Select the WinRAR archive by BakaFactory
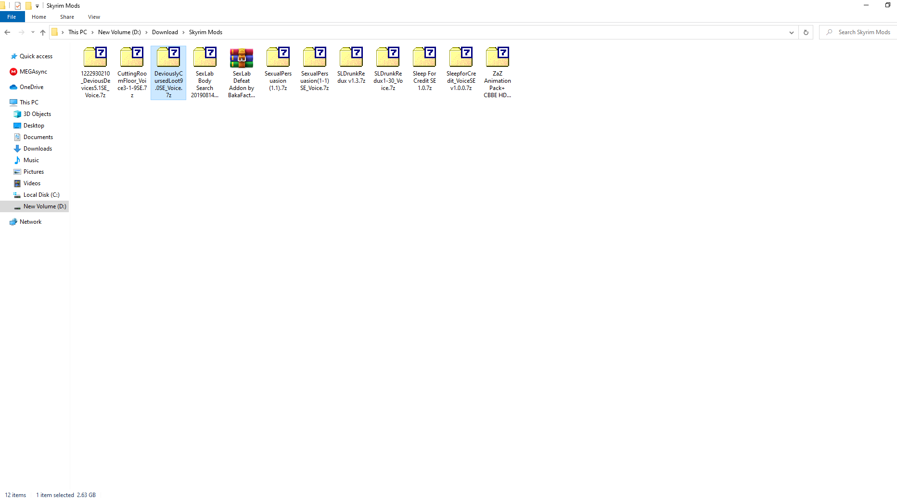Screen dimensions: 897x498 [242, 57]
